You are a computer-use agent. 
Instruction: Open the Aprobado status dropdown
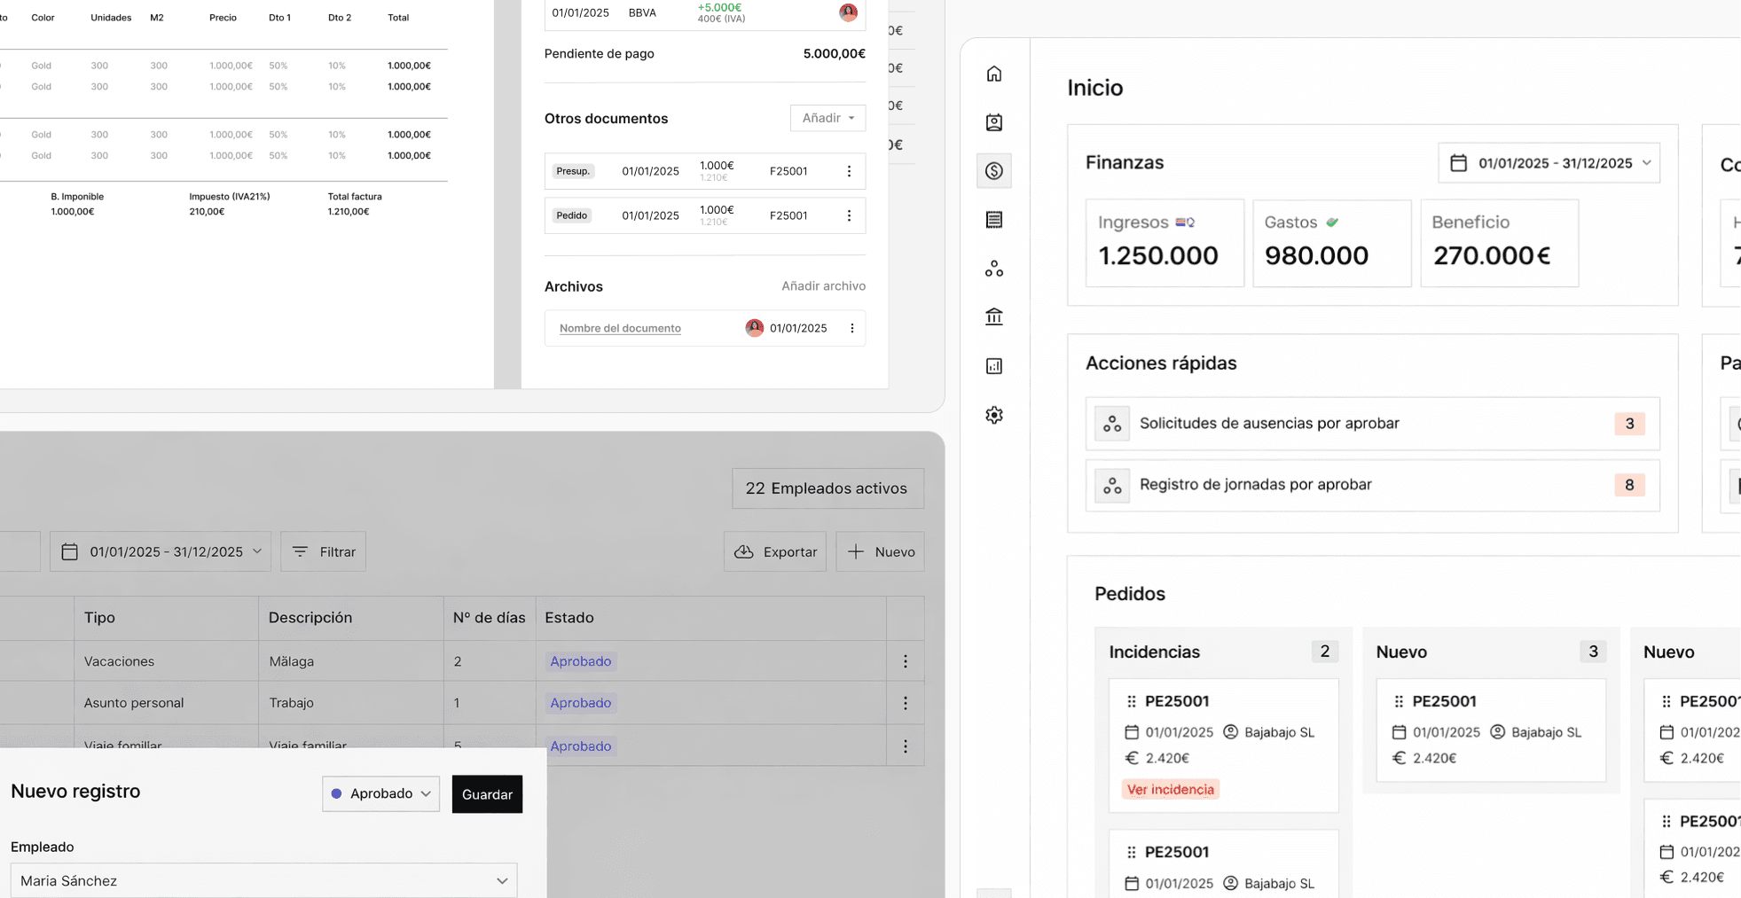click(380, 793)
